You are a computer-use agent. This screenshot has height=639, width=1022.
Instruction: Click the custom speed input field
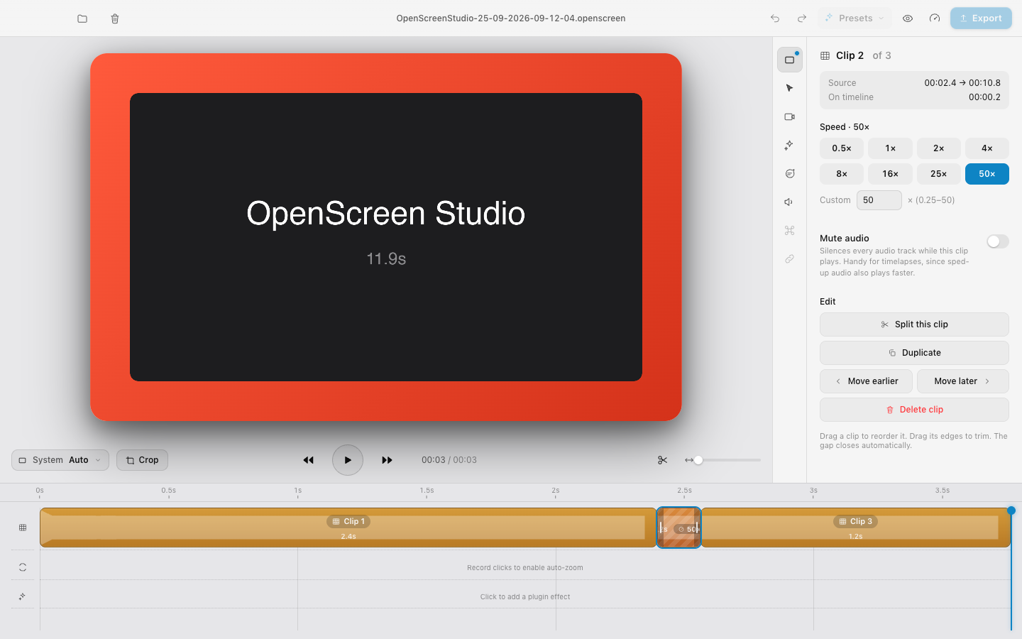879,200
